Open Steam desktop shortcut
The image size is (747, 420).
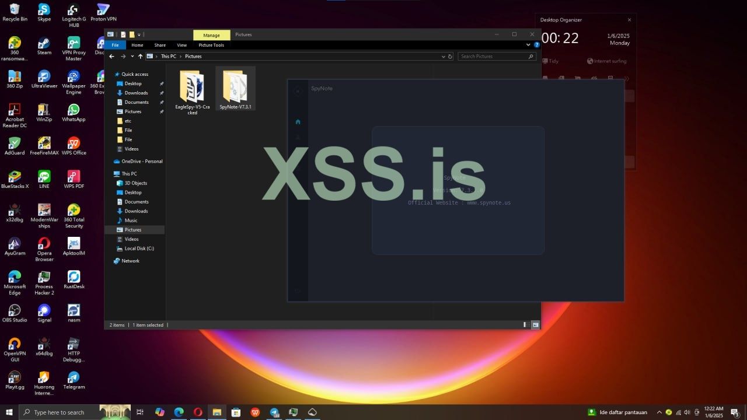[44, 46]
